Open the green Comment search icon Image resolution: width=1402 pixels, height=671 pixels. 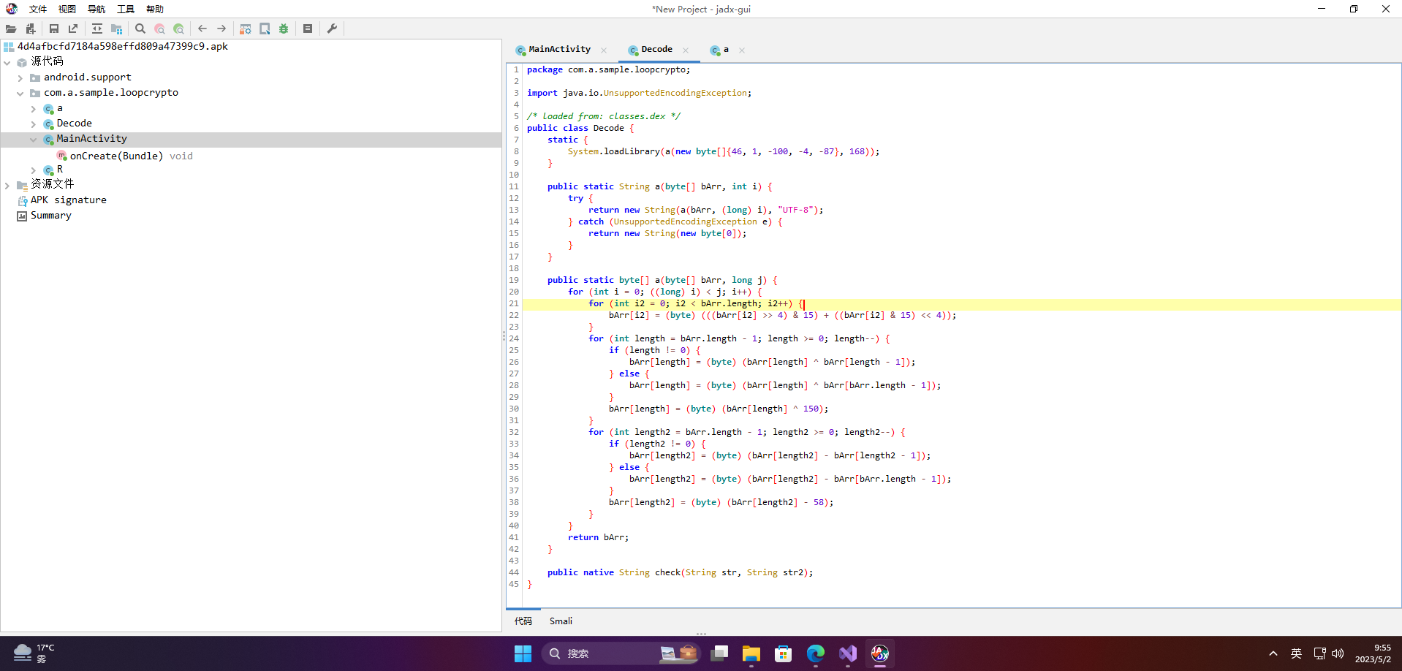click(178, 29)
